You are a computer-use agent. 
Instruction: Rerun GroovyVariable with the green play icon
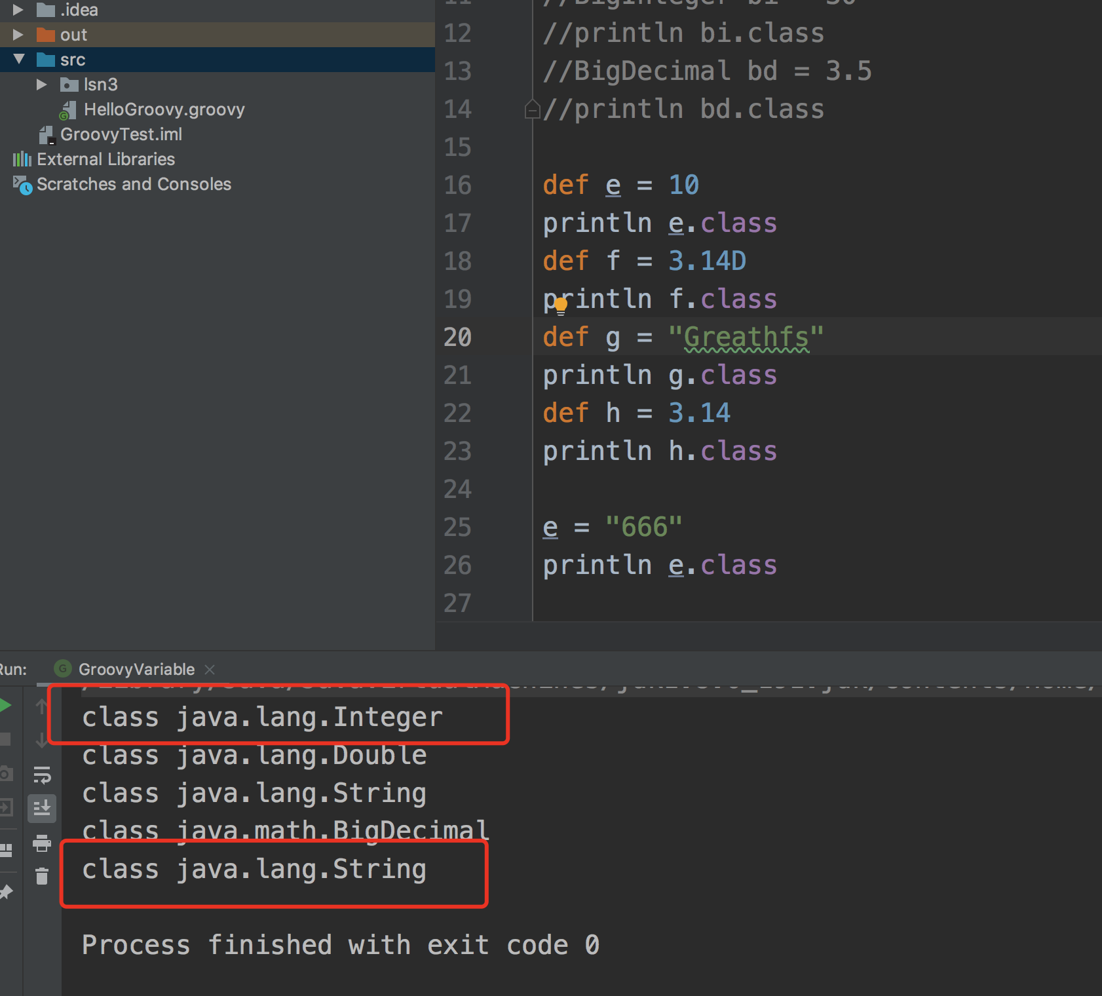[x=5, y=706]
